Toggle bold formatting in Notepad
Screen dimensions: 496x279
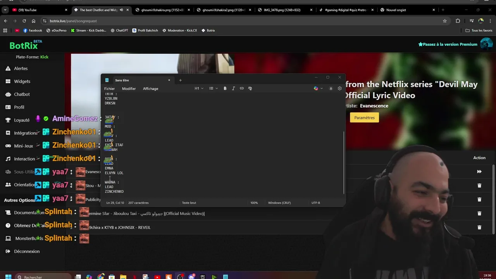(225, 88)
